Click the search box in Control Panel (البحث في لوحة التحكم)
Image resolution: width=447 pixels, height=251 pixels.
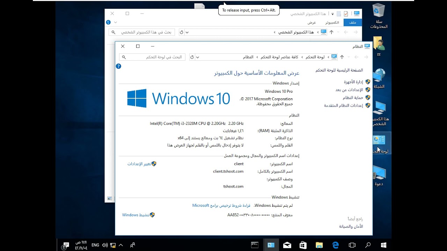pos(152,57)
